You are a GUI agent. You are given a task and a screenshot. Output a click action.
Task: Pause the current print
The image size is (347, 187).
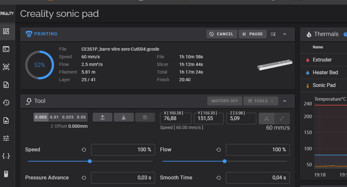[x=252, y=34]
